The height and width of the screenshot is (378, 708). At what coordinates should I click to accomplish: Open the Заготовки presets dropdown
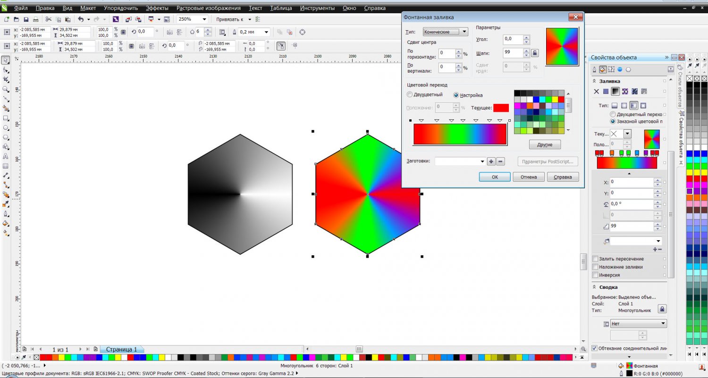482,161
